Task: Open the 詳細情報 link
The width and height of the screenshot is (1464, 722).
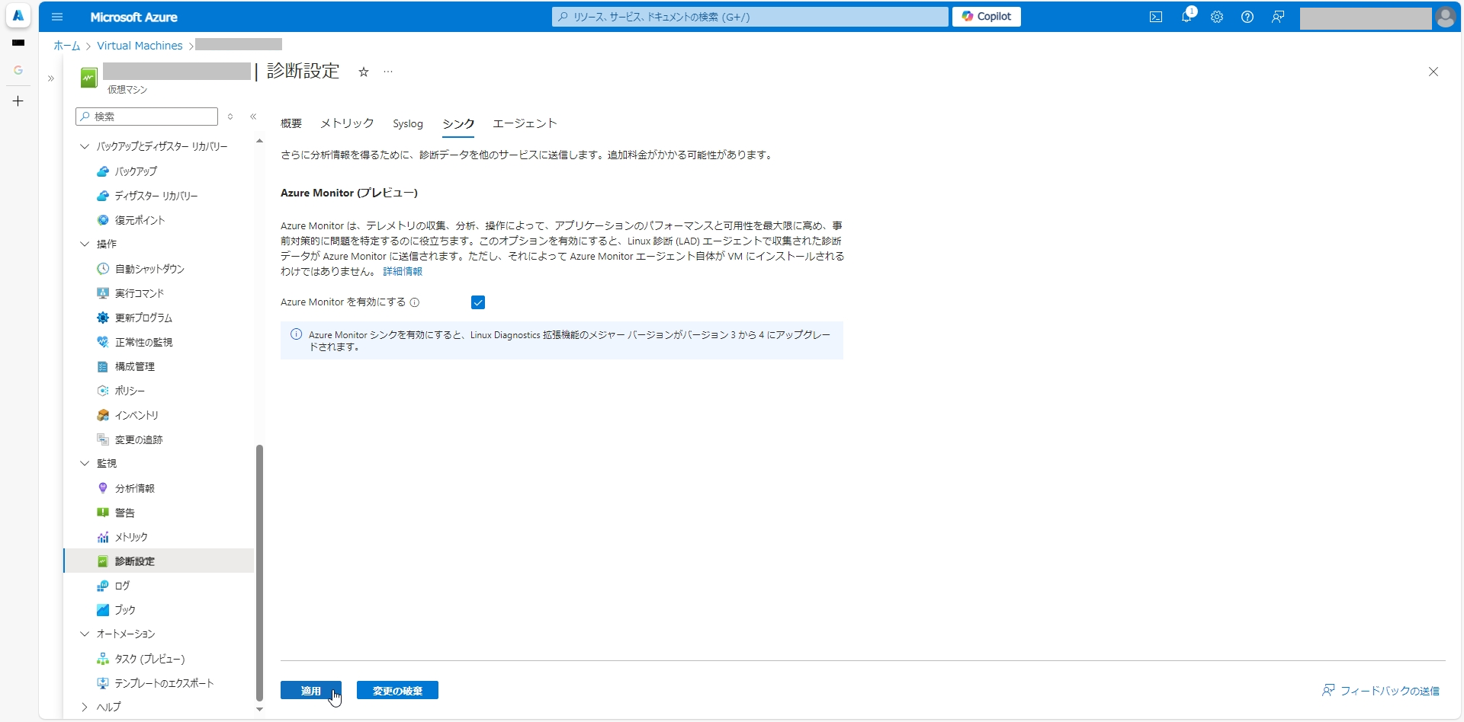Action: pyautogui.click(x=403, y=271)
